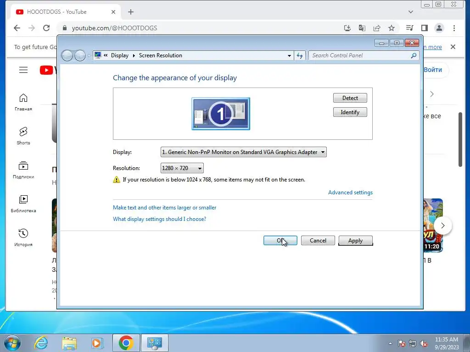Open Advanced settings link
Image resolution: width=470 pixels, height=352 pixels.
pos(350,192)
